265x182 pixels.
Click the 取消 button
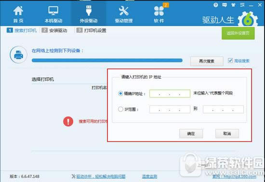pos(227,134)
